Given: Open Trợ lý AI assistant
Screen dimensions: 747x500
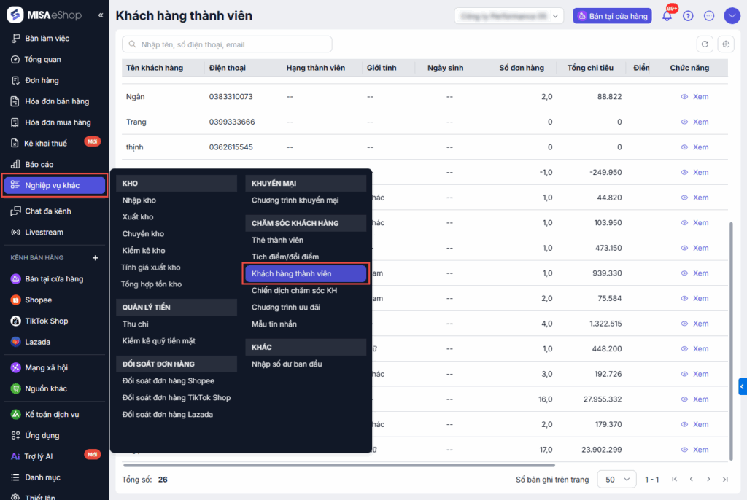Looking at the screenshot, I should click(38, 456).
